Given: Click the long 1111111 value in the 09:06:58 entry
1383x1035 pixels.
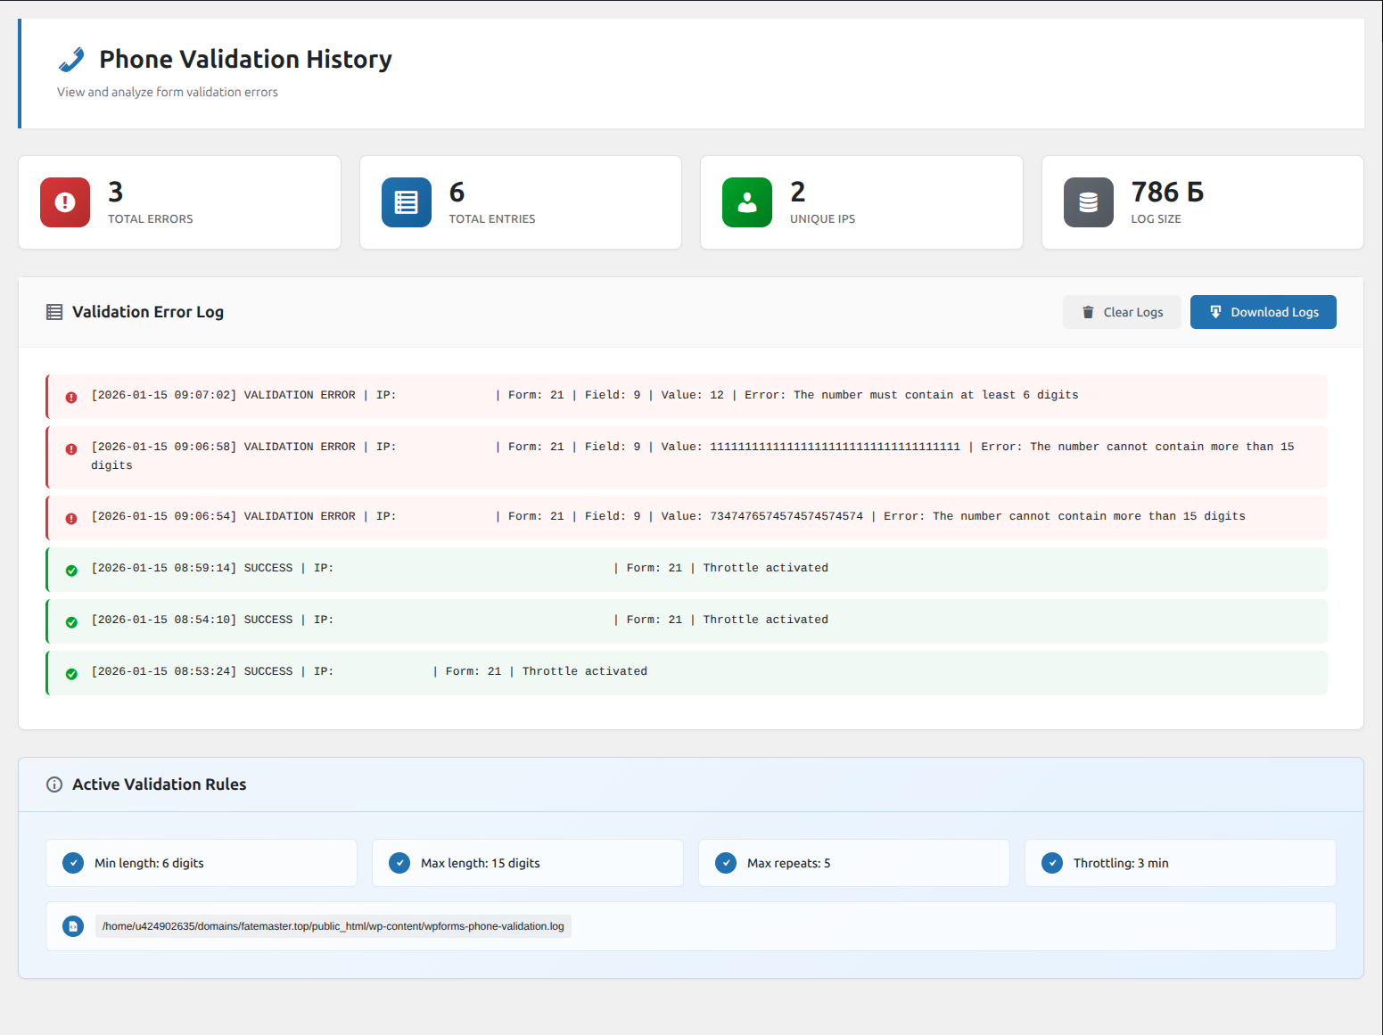Looking at the screenshot, I should point(835,447).
